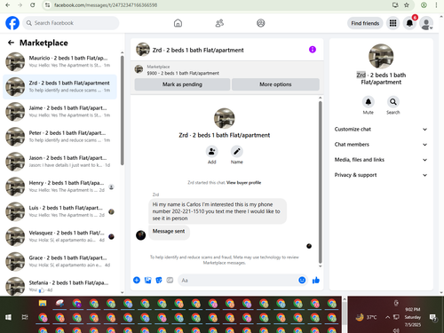Click the choose sticker icon

[x=159, y=280]
